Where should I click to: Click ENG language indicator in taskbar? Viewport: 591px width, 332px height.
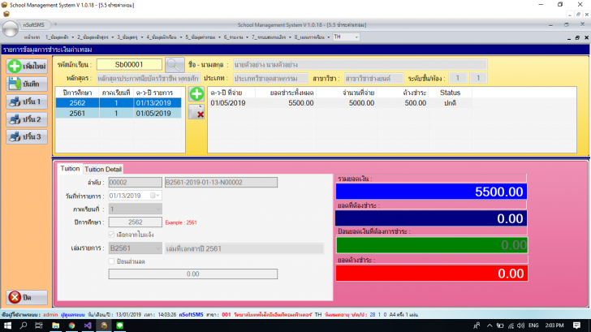coord(533,326)
